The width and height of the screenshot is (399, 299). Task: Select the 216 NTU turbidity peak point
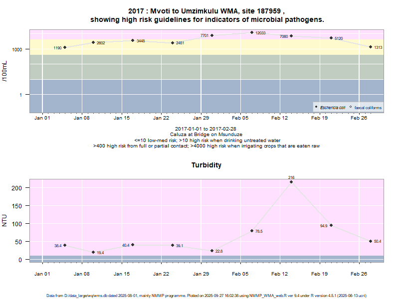[x=291, y=182]
